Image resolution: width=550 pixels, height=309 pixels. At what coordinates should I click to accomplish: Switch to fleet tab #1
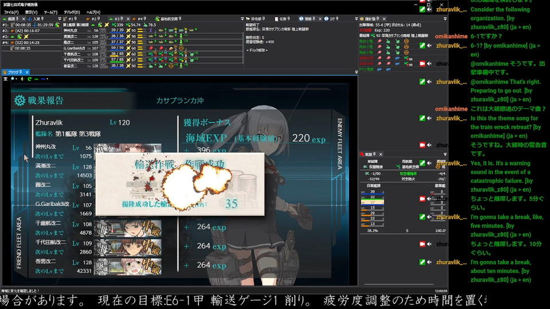[x=71, y=19]
